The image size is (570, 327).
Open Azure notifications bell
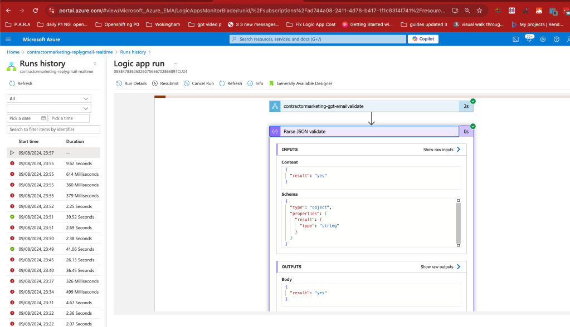point(529,39)
